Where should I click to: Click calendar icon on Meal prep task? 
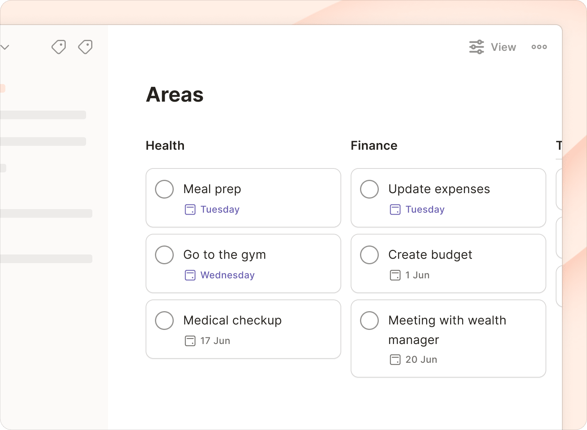tap(190, 210)
